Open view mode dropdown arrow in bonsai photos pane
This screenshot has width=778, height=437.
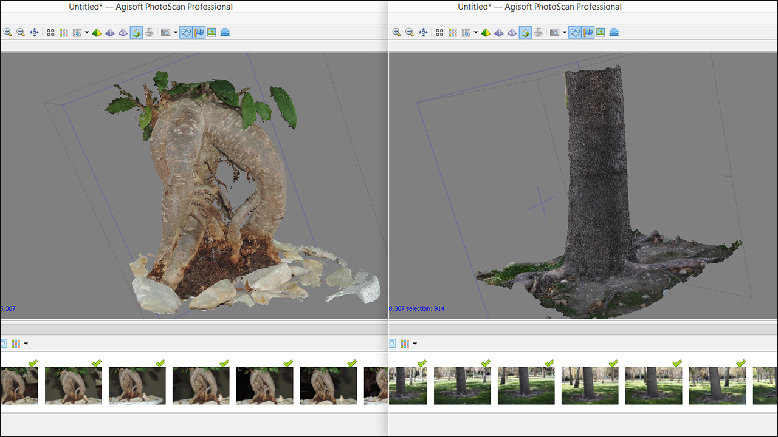point(26,344)
